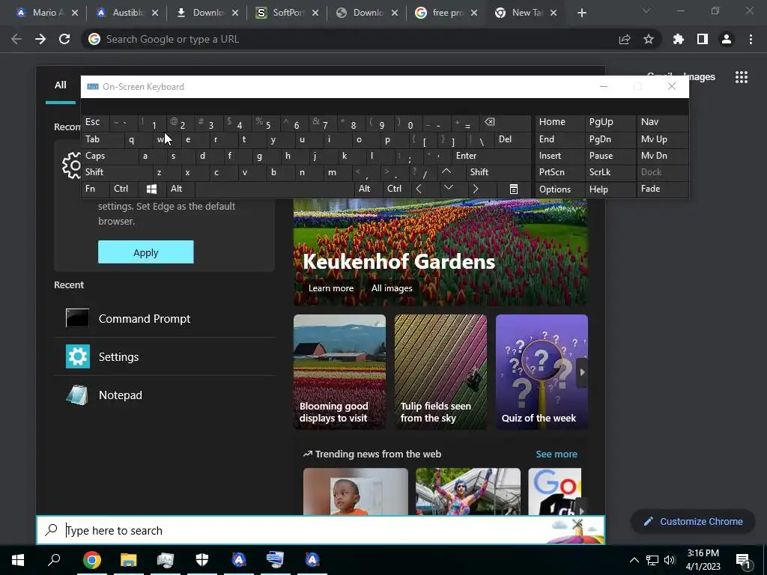Switch to the SoftPortal tab
Screen dimensions: 767x575
(x=288, y=13)
